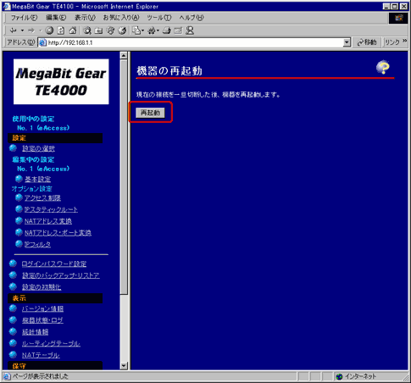
Task: Reload the page with the Refresh icon
Action: (x=61, y=31)
